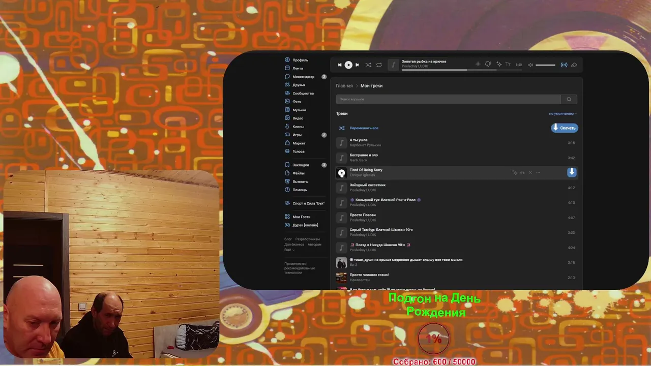651x366 pixels.
Task: Open Фото in the sidebar
Action: tap(293, 102)
